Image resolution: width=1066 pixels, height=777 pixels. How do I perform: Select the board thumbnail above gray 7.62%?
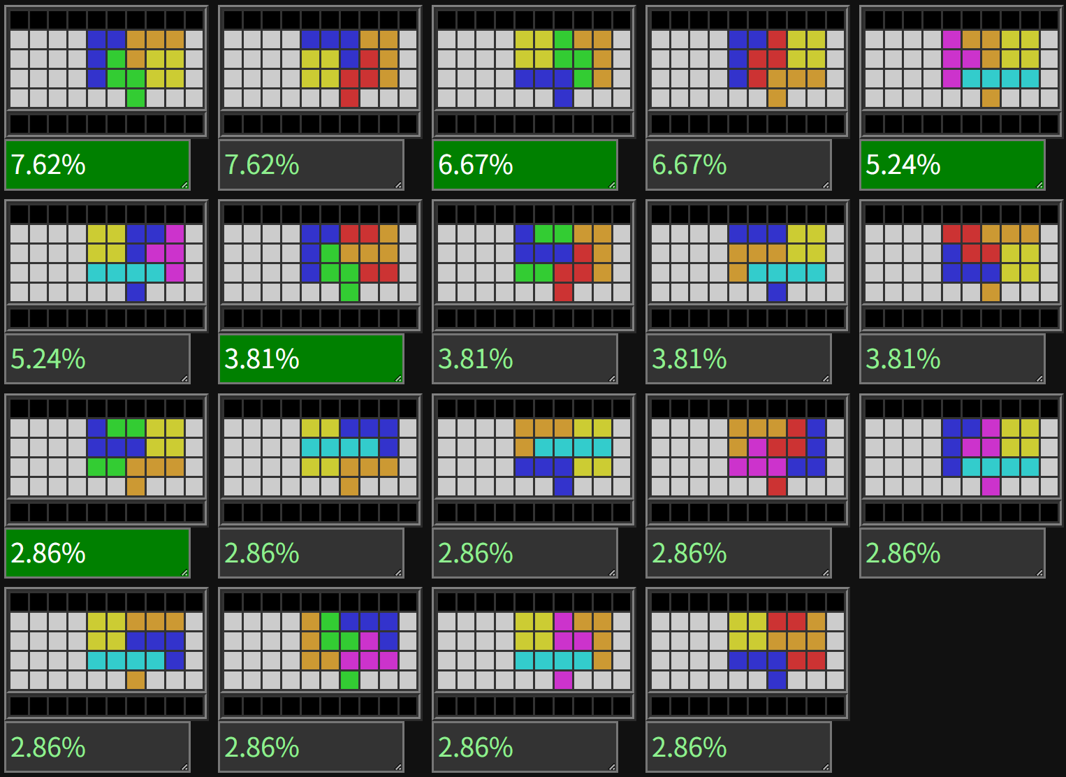coord(320,71)
